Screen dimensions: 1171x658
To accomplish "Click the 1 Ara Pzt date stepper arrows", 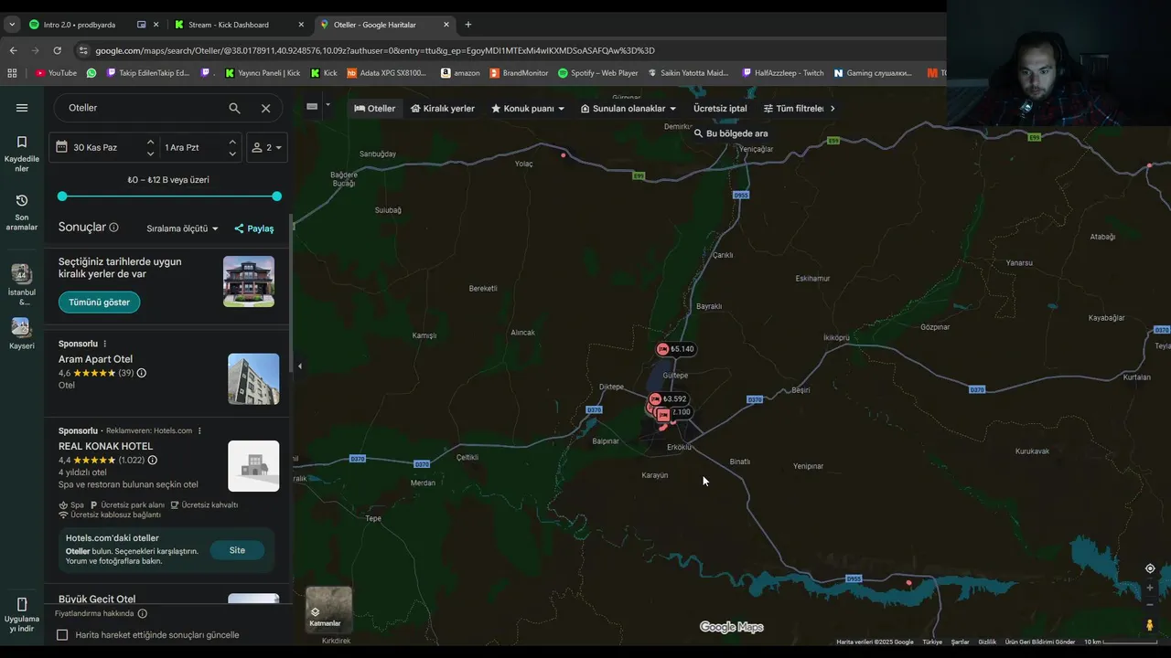I will 232,147.
